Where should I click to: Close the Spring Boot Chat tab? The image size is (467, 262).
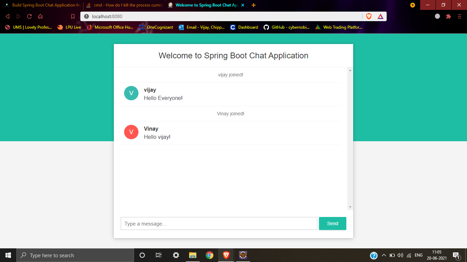243,5
